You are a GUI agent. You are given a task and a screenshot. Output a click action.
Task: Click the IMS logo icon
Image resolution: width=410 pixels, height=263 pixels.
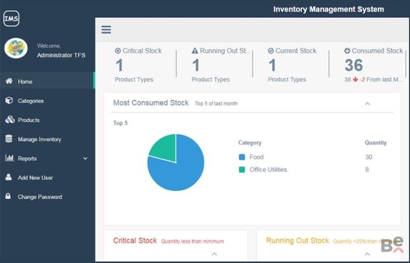11,18
